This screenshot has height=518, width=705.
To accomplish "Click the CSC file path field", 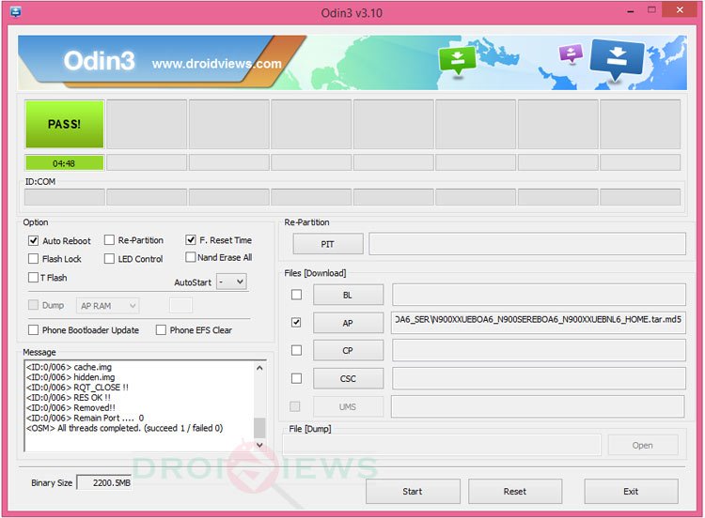I will coord(539,378).
